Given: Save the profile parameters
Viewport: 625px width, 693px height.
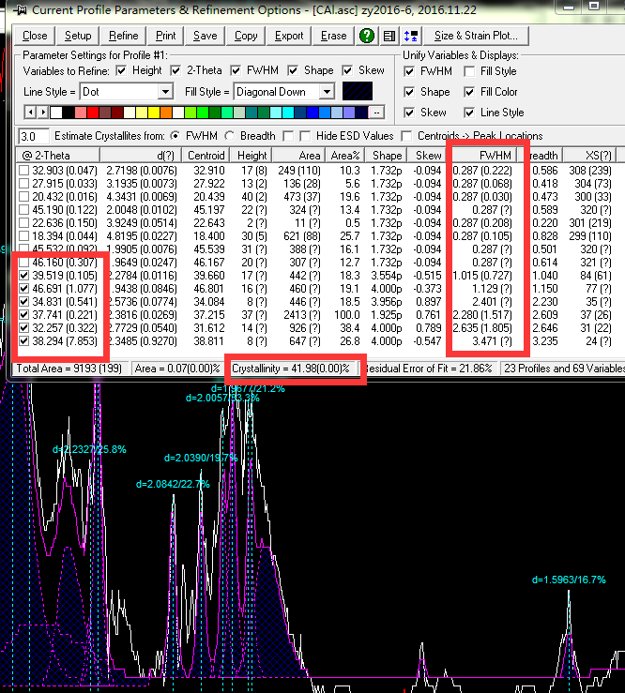Looking at the screenshot, I should click(206, 36).
